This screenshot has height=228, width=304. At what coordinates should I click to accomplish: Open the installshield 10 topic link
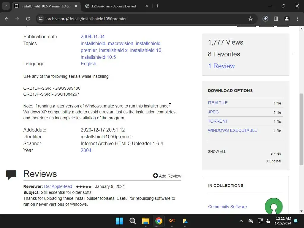click(146, 50)
